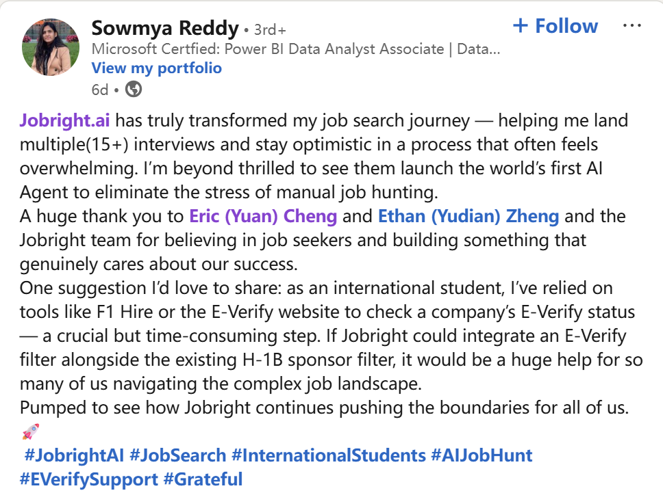Open the View my portfolio link
This screenshot has height=495, width=663.
click(x=156, y=68)
